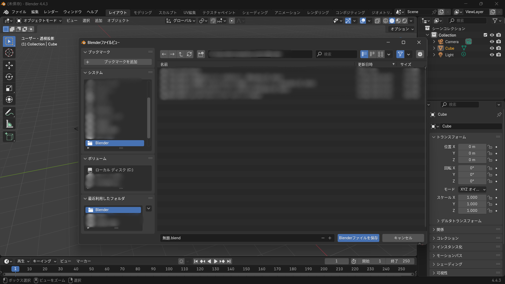Switch to horizontal list display mode
Screen dimensions: 505x284
tap(372, 54)
